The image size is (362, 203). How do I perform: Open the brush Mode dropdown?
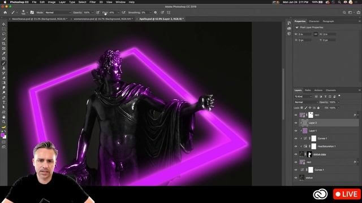[x=58, y=12]
